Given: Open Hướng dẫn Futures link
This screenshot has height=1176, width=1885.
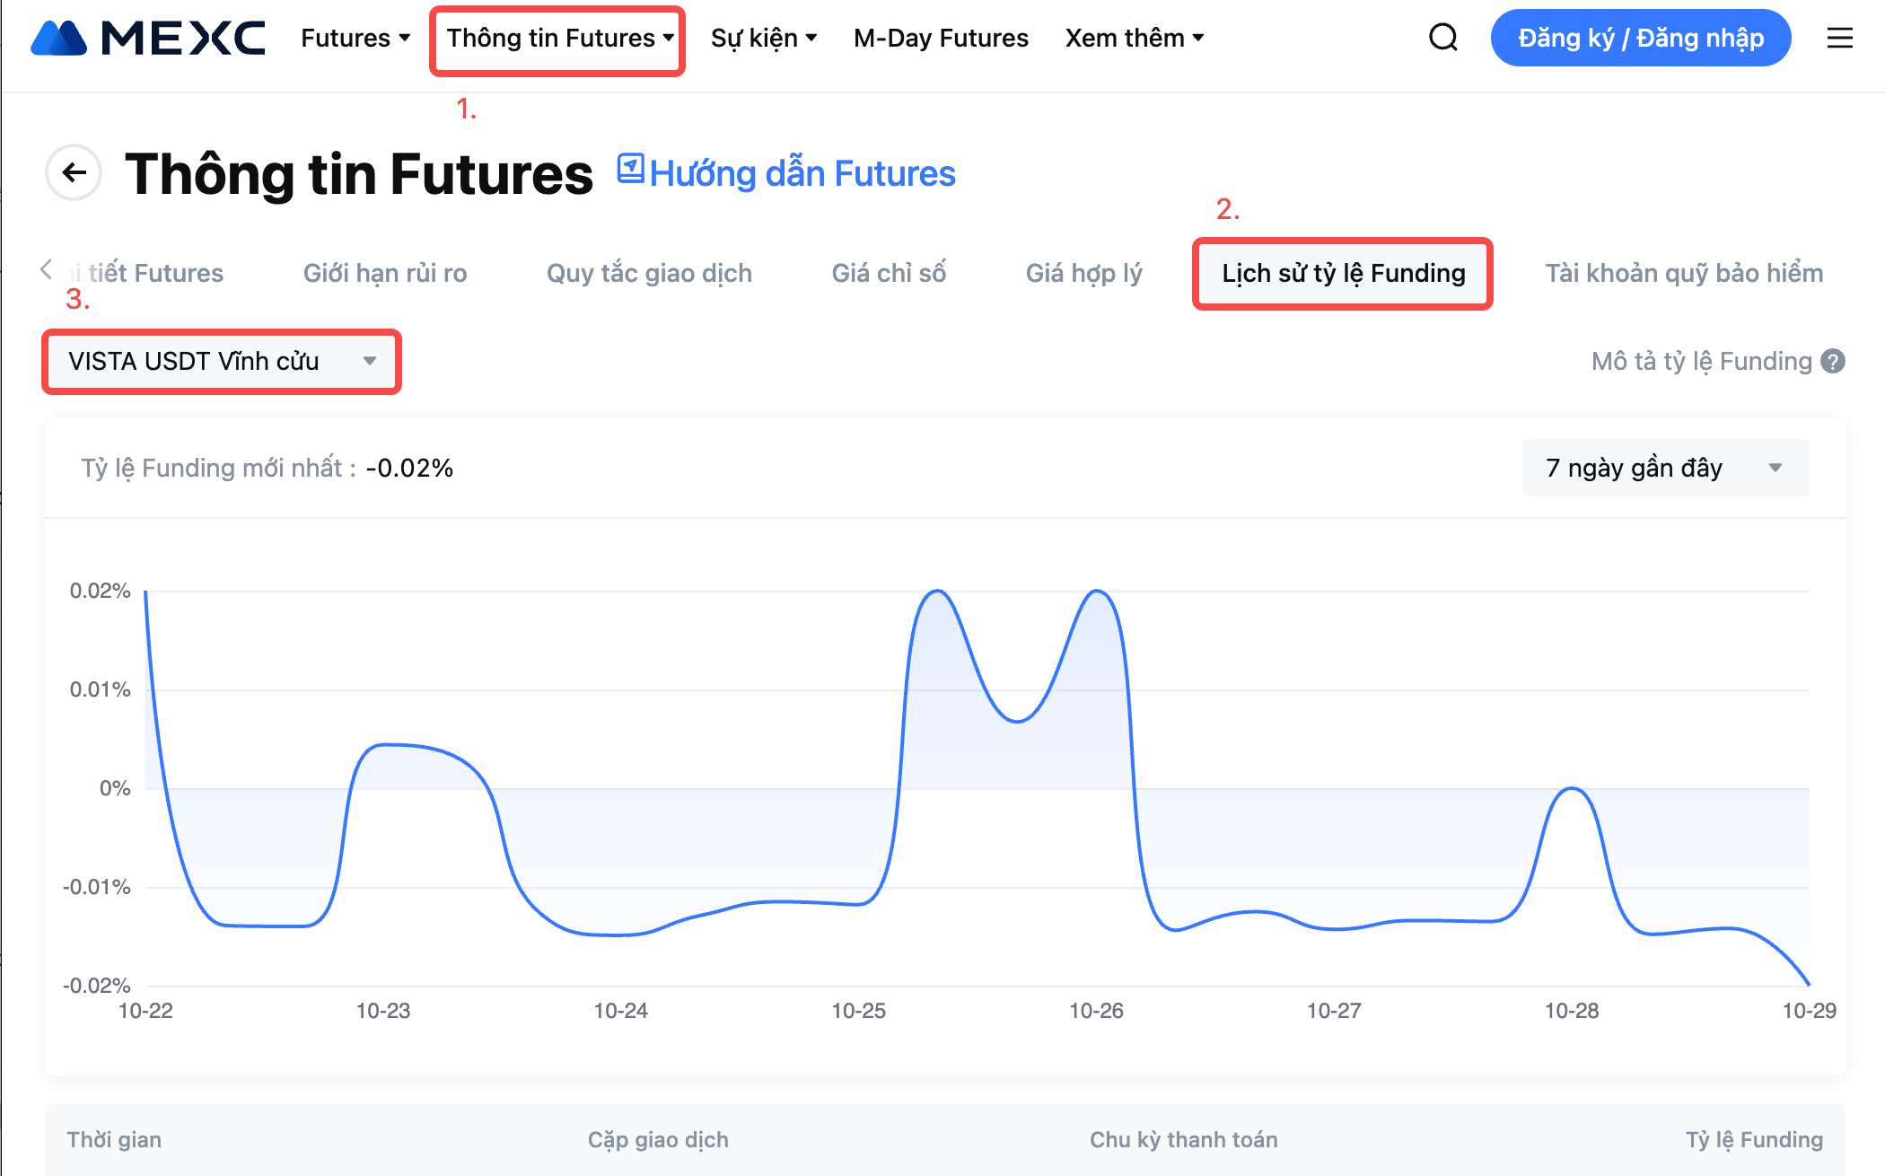Looking at the screenshot, I should click(x=802, y=174).
